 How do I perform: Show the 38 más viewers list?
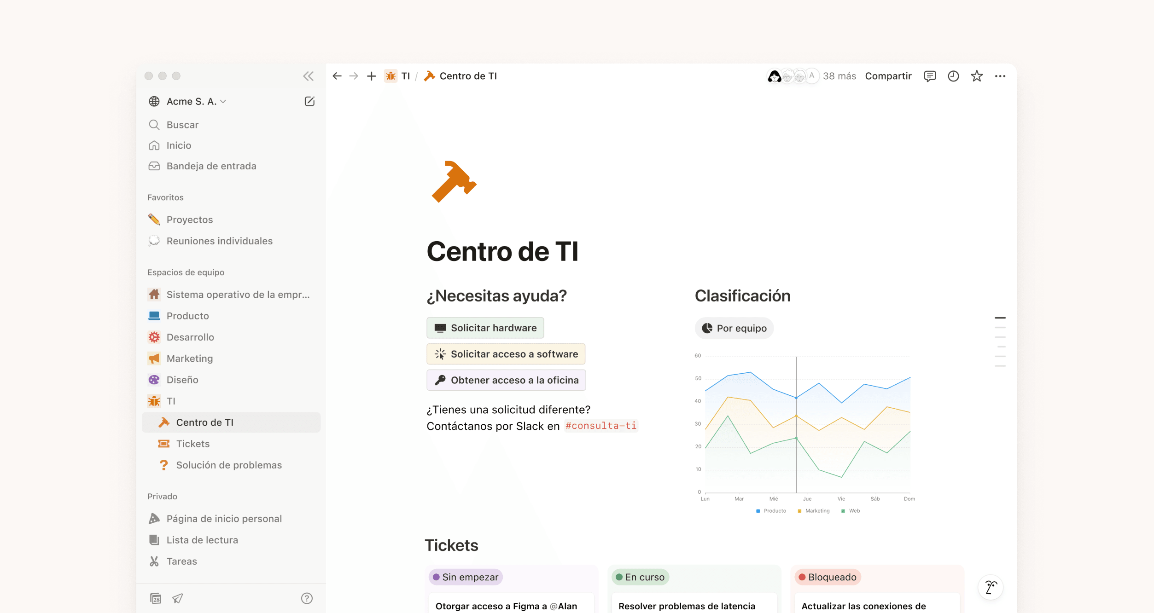coord(839,76)
